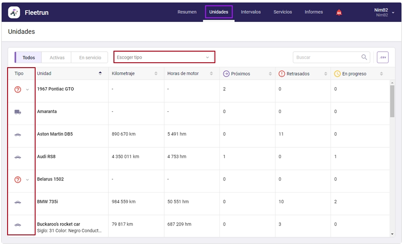Export units using the CSV icon

383,57
